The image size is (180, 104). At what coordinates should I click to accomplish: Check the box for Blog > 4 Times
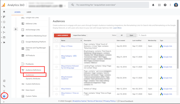[x=56, y=46]
